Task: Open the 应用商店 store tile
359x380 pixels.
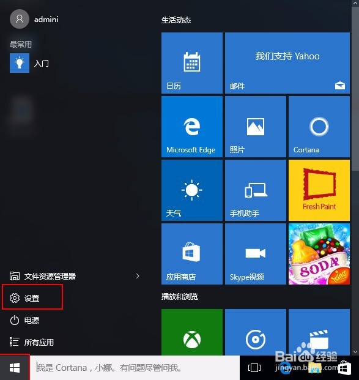Action: click(x=192, y=254)
